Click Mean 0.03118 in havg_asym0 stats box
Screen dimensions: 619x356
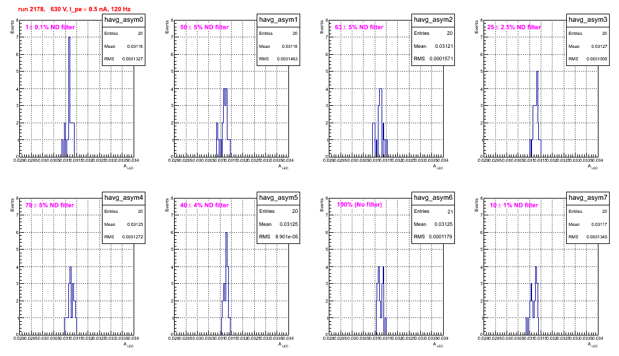click(x=124, y=46)
